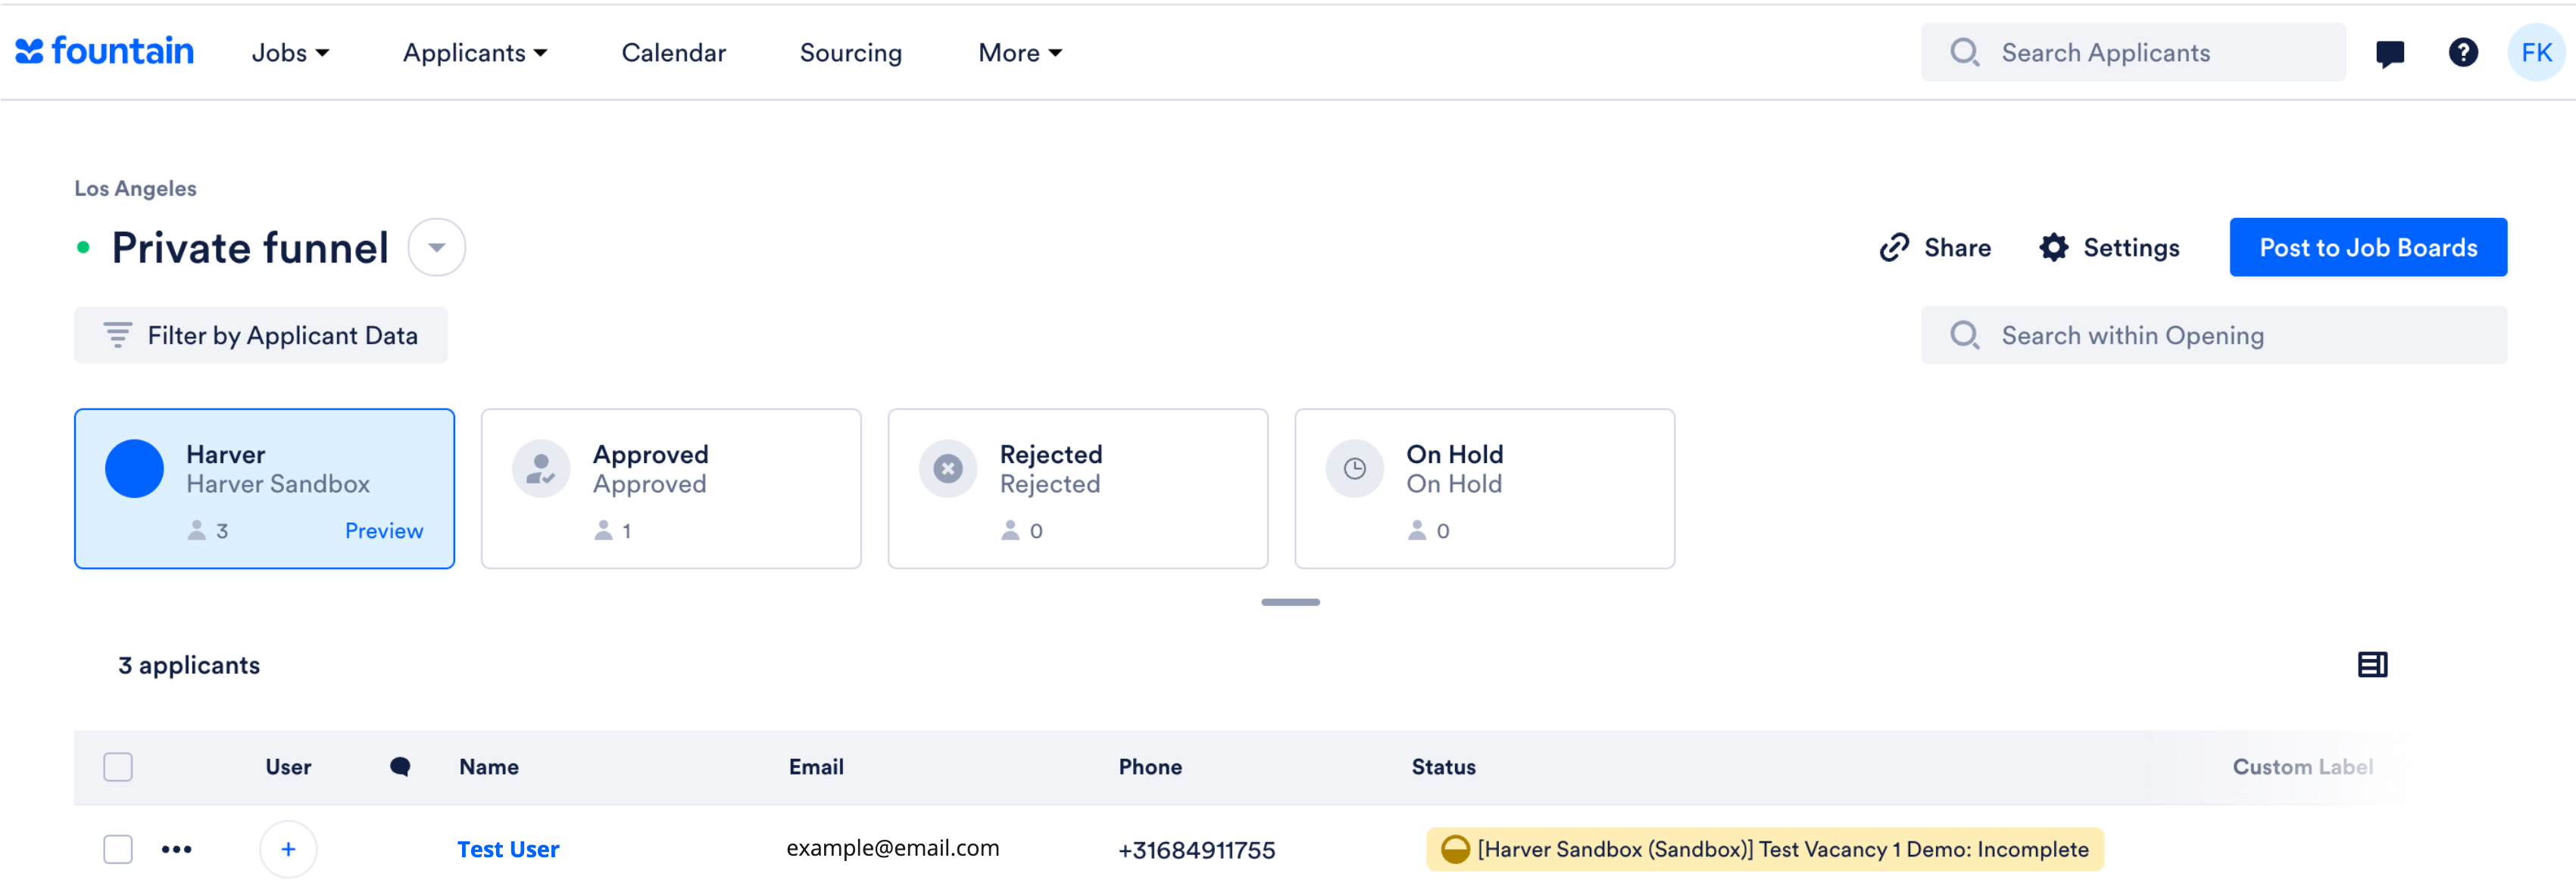This screenshot has width=2576, height=889.
Task: Expand the Jobs dropdown menu
Action: [290, 53]
